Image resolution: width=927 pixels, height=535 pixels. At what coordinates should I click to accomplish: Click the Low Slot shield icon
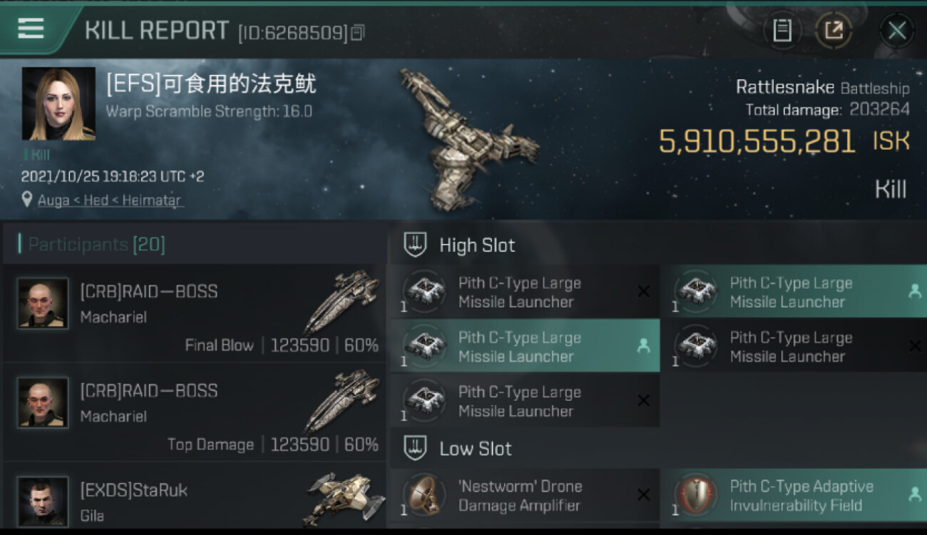click(x=415, y=449)
